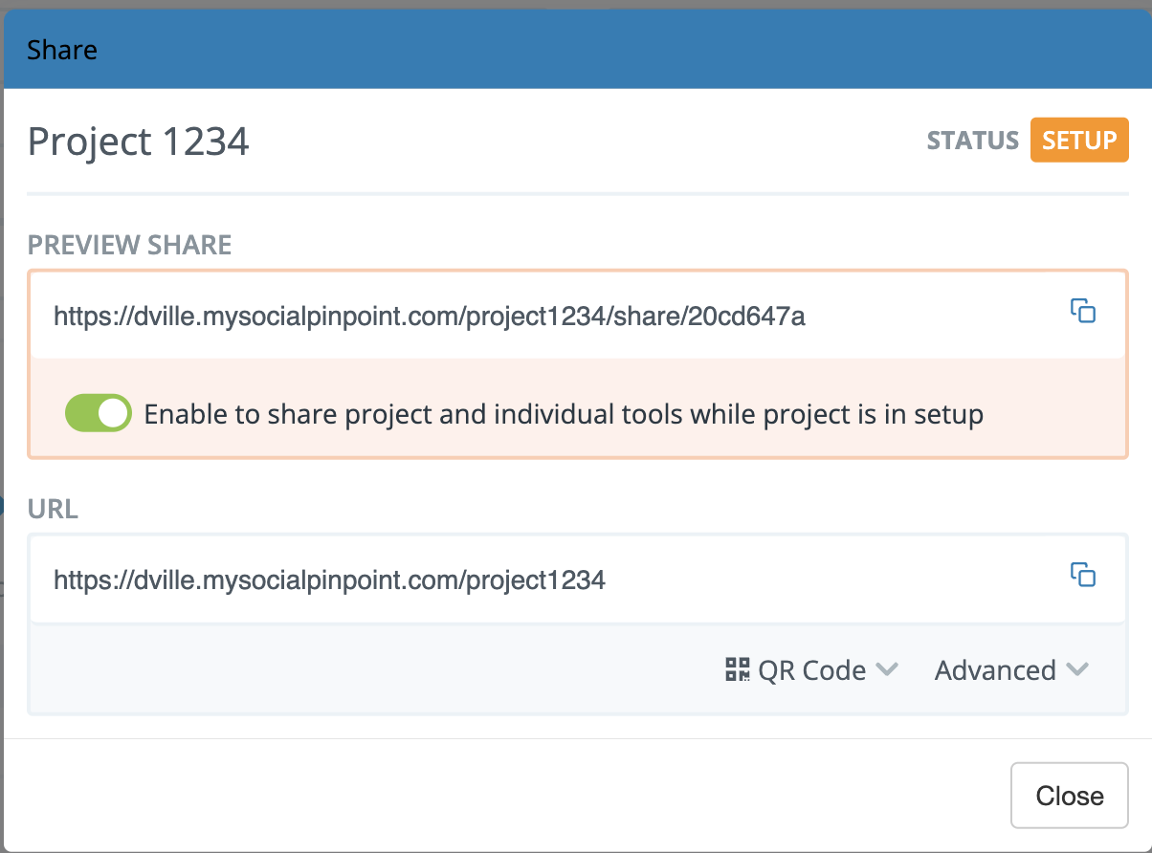Open the Advanced options label
Image resolution: width=1152 pixels, height=853 pixels.
coord(994,670)
